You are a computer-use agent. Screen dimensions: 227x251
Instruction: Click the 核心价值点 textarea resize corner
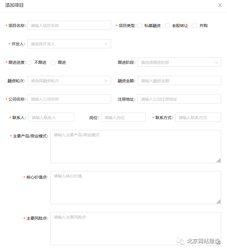click(x=219, y=202)
